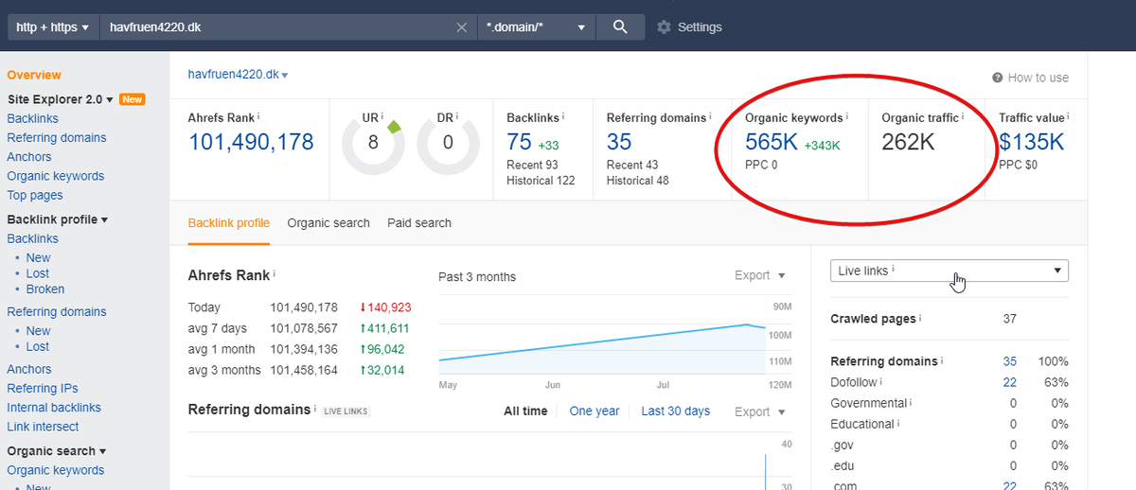Click the Backlinks count 75

pos(519,142)
